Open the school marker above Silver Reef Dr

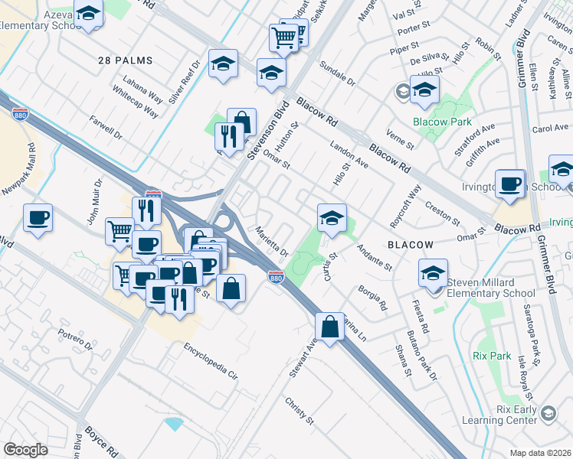tap(223, 64)
